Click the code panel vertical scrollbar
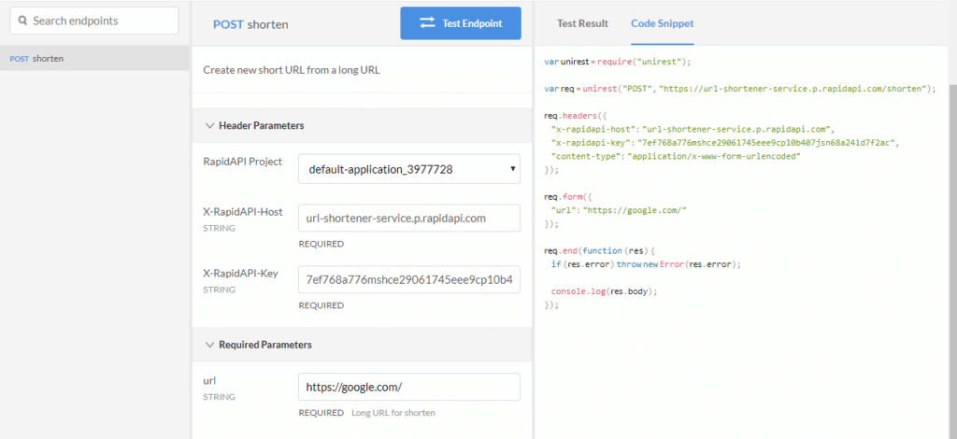Image resolution: width=957 pixels, height=439 pixels. 951,234
